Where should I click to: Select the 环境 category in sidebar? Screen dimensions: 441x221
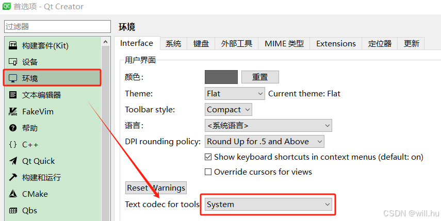[x=52, y=78]
